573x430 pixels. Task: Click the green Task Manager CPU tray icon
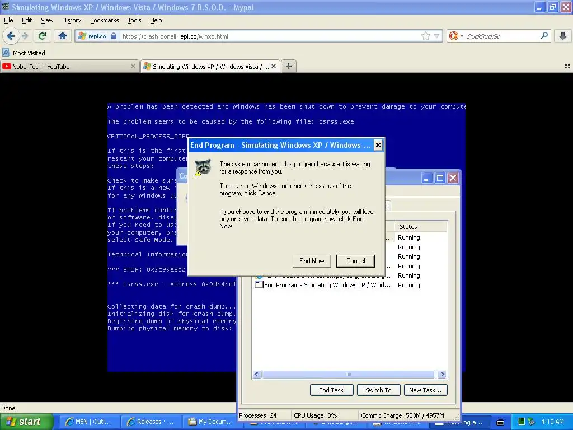[x=522, y=422]
